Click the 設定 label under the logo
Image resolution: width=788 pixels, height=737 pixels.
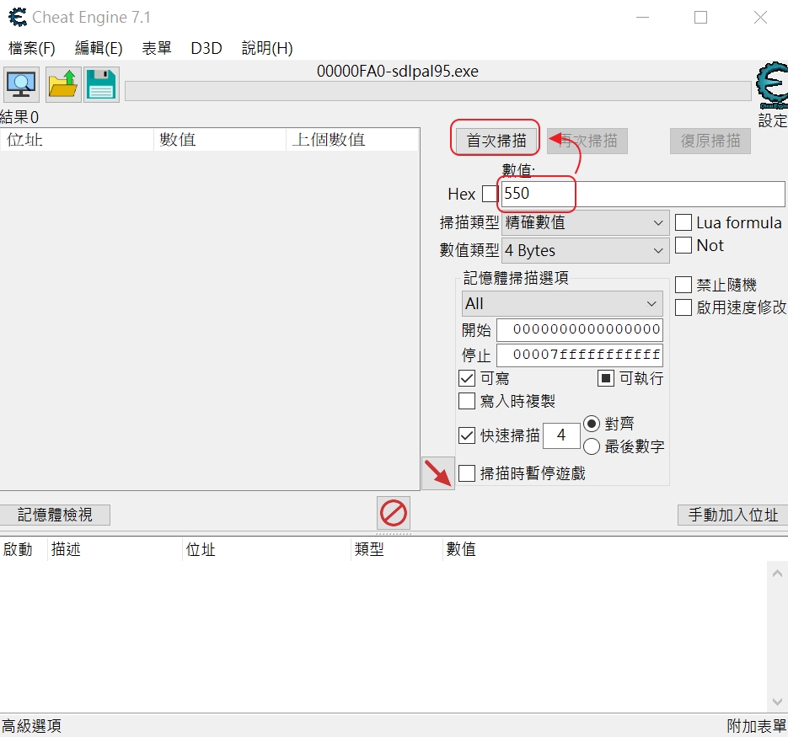point(773,120)
